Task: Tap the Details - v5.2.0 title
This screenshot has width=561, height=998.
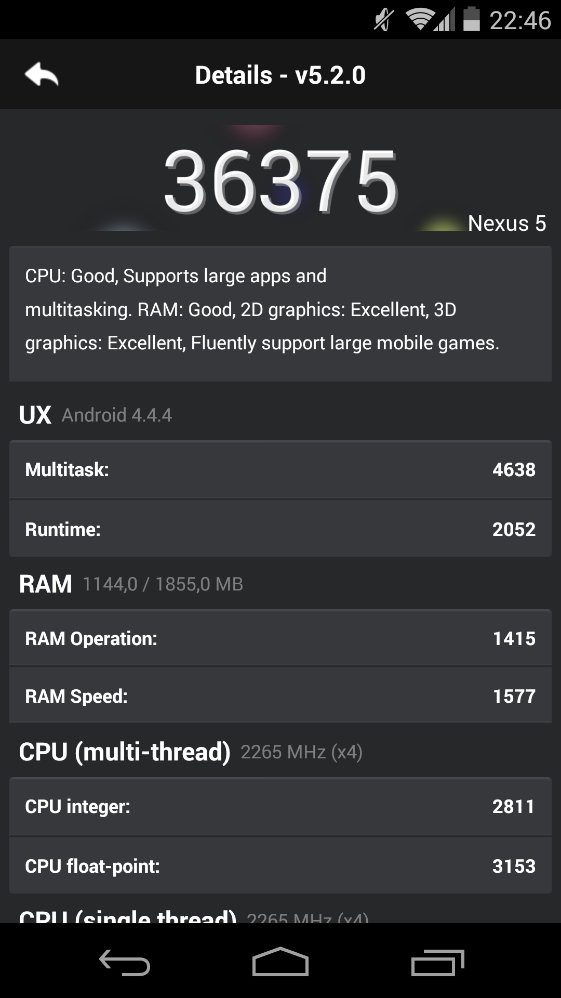Action: (x=280, y=75)
